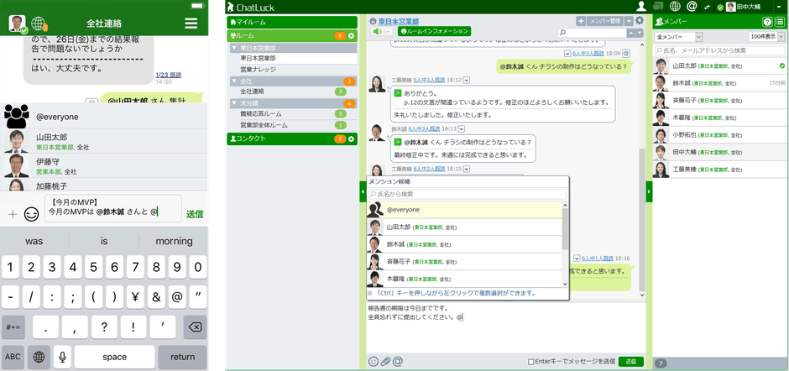Choose 伊藤守 in the mobile mention list
This screenshot has width=789, height=371.
pyautogui.click(x=105, y=165)
